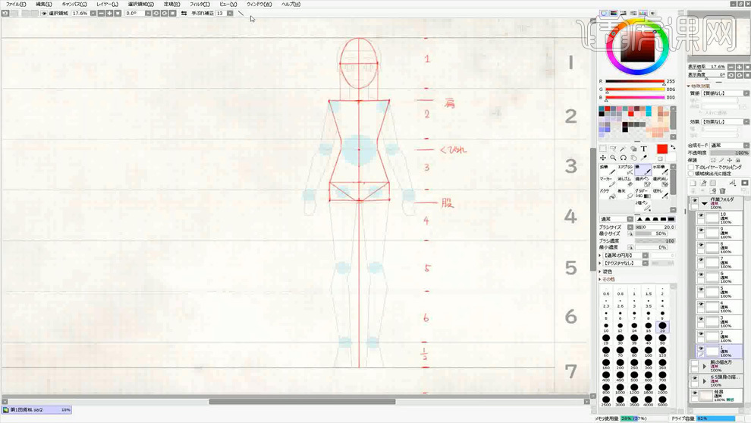The width and height of the screenshot is (751, 423).
Task: Open the 第1回資料.sai2 document tab
Action: click(x=37, y=410)
